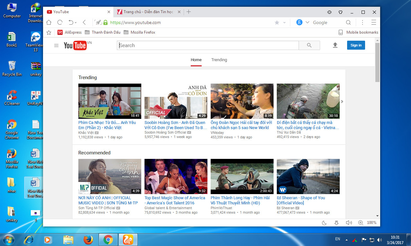411x246 pixels.
Task: Click the YouTube search magnifier button
Action: (x=309, y=45)
